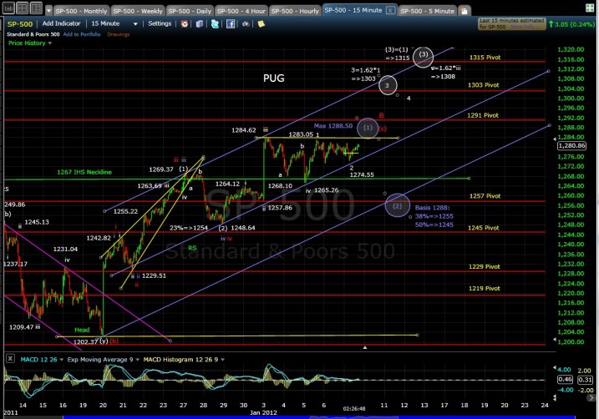Viewport: 599px width, 419px height.
Task: Click the Head pattern label
Action: coord(82,330)
